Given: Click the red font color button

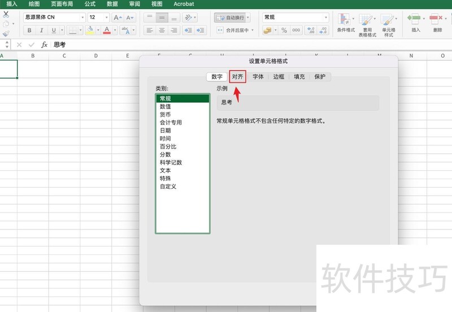Looking at the screenshot, I should tap(106, 30).
